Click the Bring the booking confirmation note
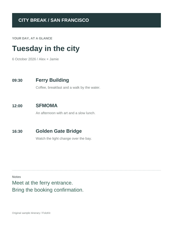Viewport: 173px width, 226px height. pos(48,190)
